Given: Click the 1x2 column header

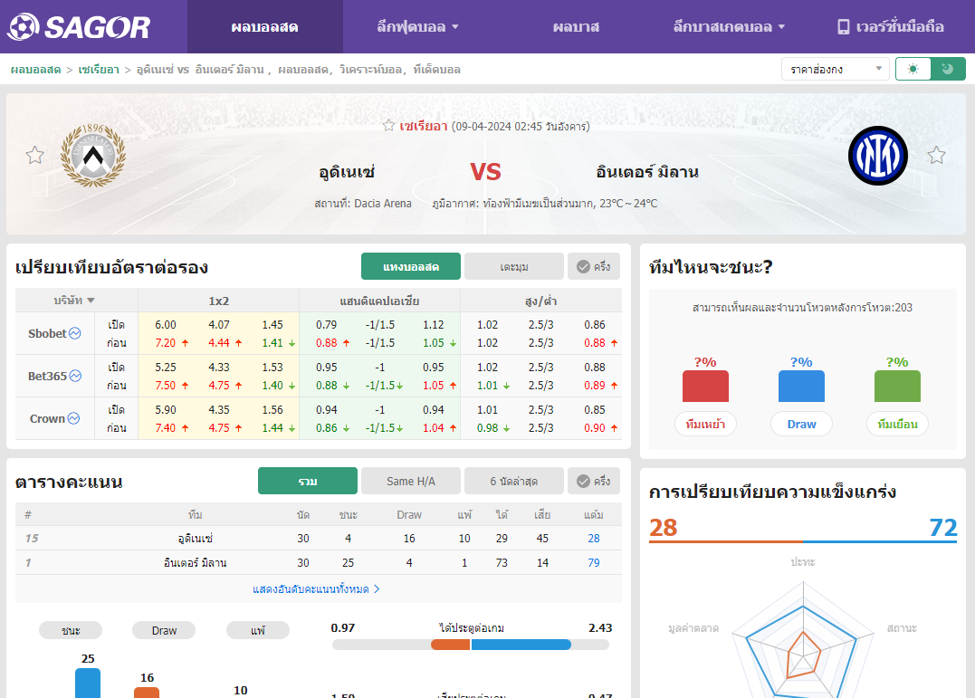Looking at the screenshot, I should 219,301.
